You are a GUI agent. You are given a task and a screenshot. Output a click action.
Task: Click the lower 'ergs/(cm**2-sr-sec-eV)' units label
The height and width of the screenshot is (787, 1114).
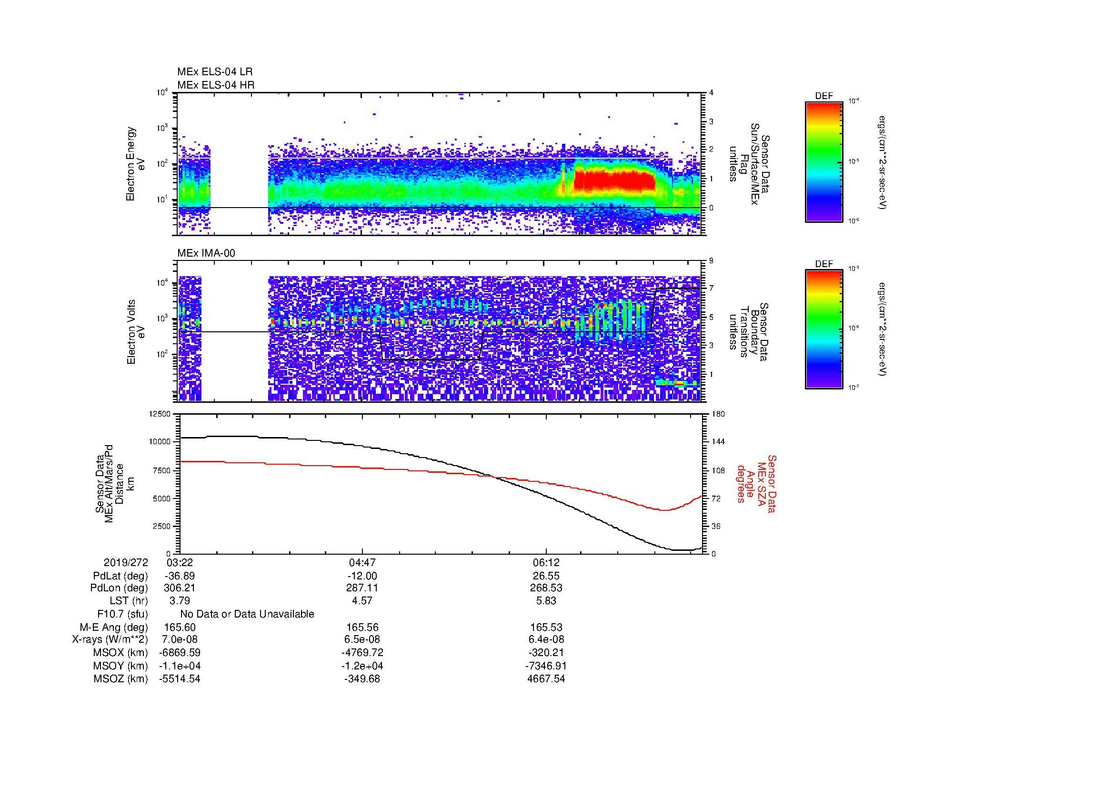[882, 329]
